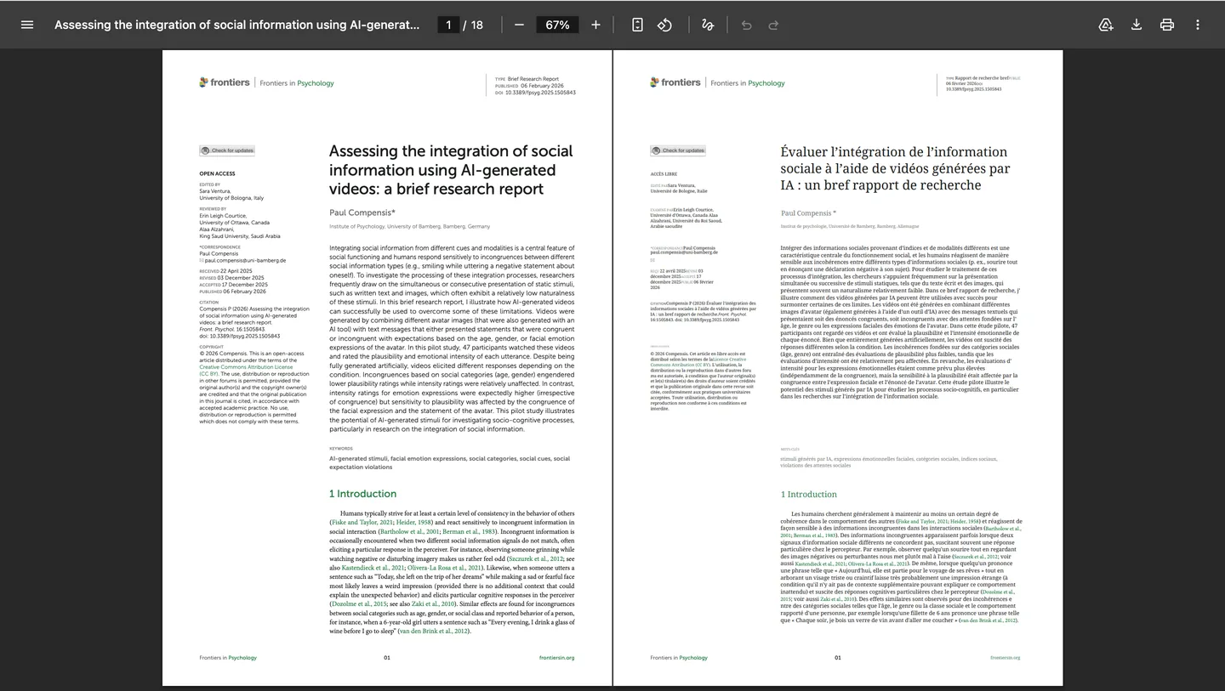Click 'Institute of Psychology, University of Bamberg' affiliation
This screenshot has width=1225, height=691.
click(409, 227)
